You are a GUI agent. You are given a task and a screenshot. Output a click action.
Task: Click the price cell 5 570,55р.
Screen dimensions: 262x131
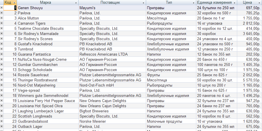click(250, 80)
